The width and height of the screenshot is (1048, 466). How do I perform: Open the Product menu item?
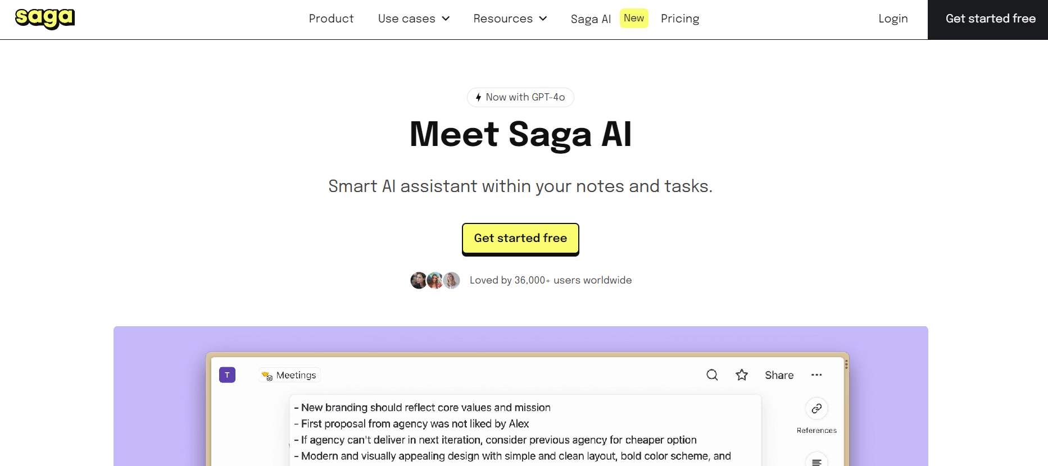point(331,19)
